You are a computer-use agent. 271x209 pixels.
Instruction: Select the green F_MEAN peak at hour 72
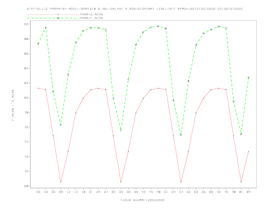(218, 26)
